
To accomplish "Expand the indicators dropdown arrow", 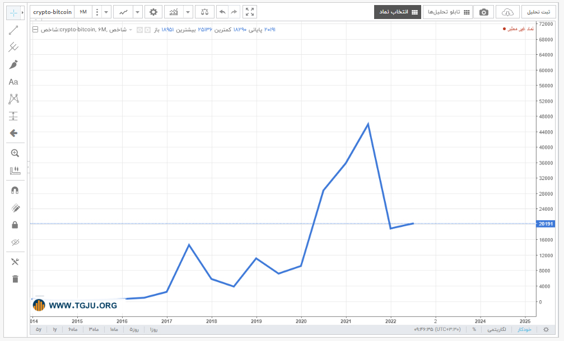I will (x=188, y=12).
